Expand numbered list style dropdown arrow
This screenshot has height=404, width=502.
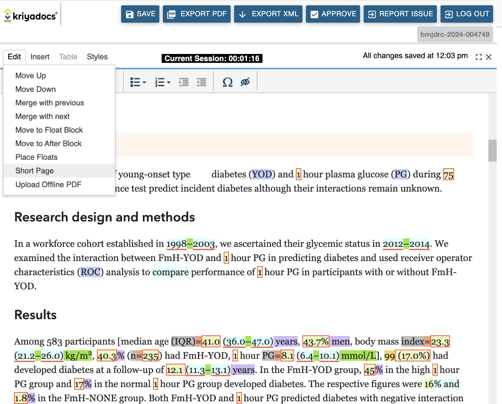click(x=169, y=82)
